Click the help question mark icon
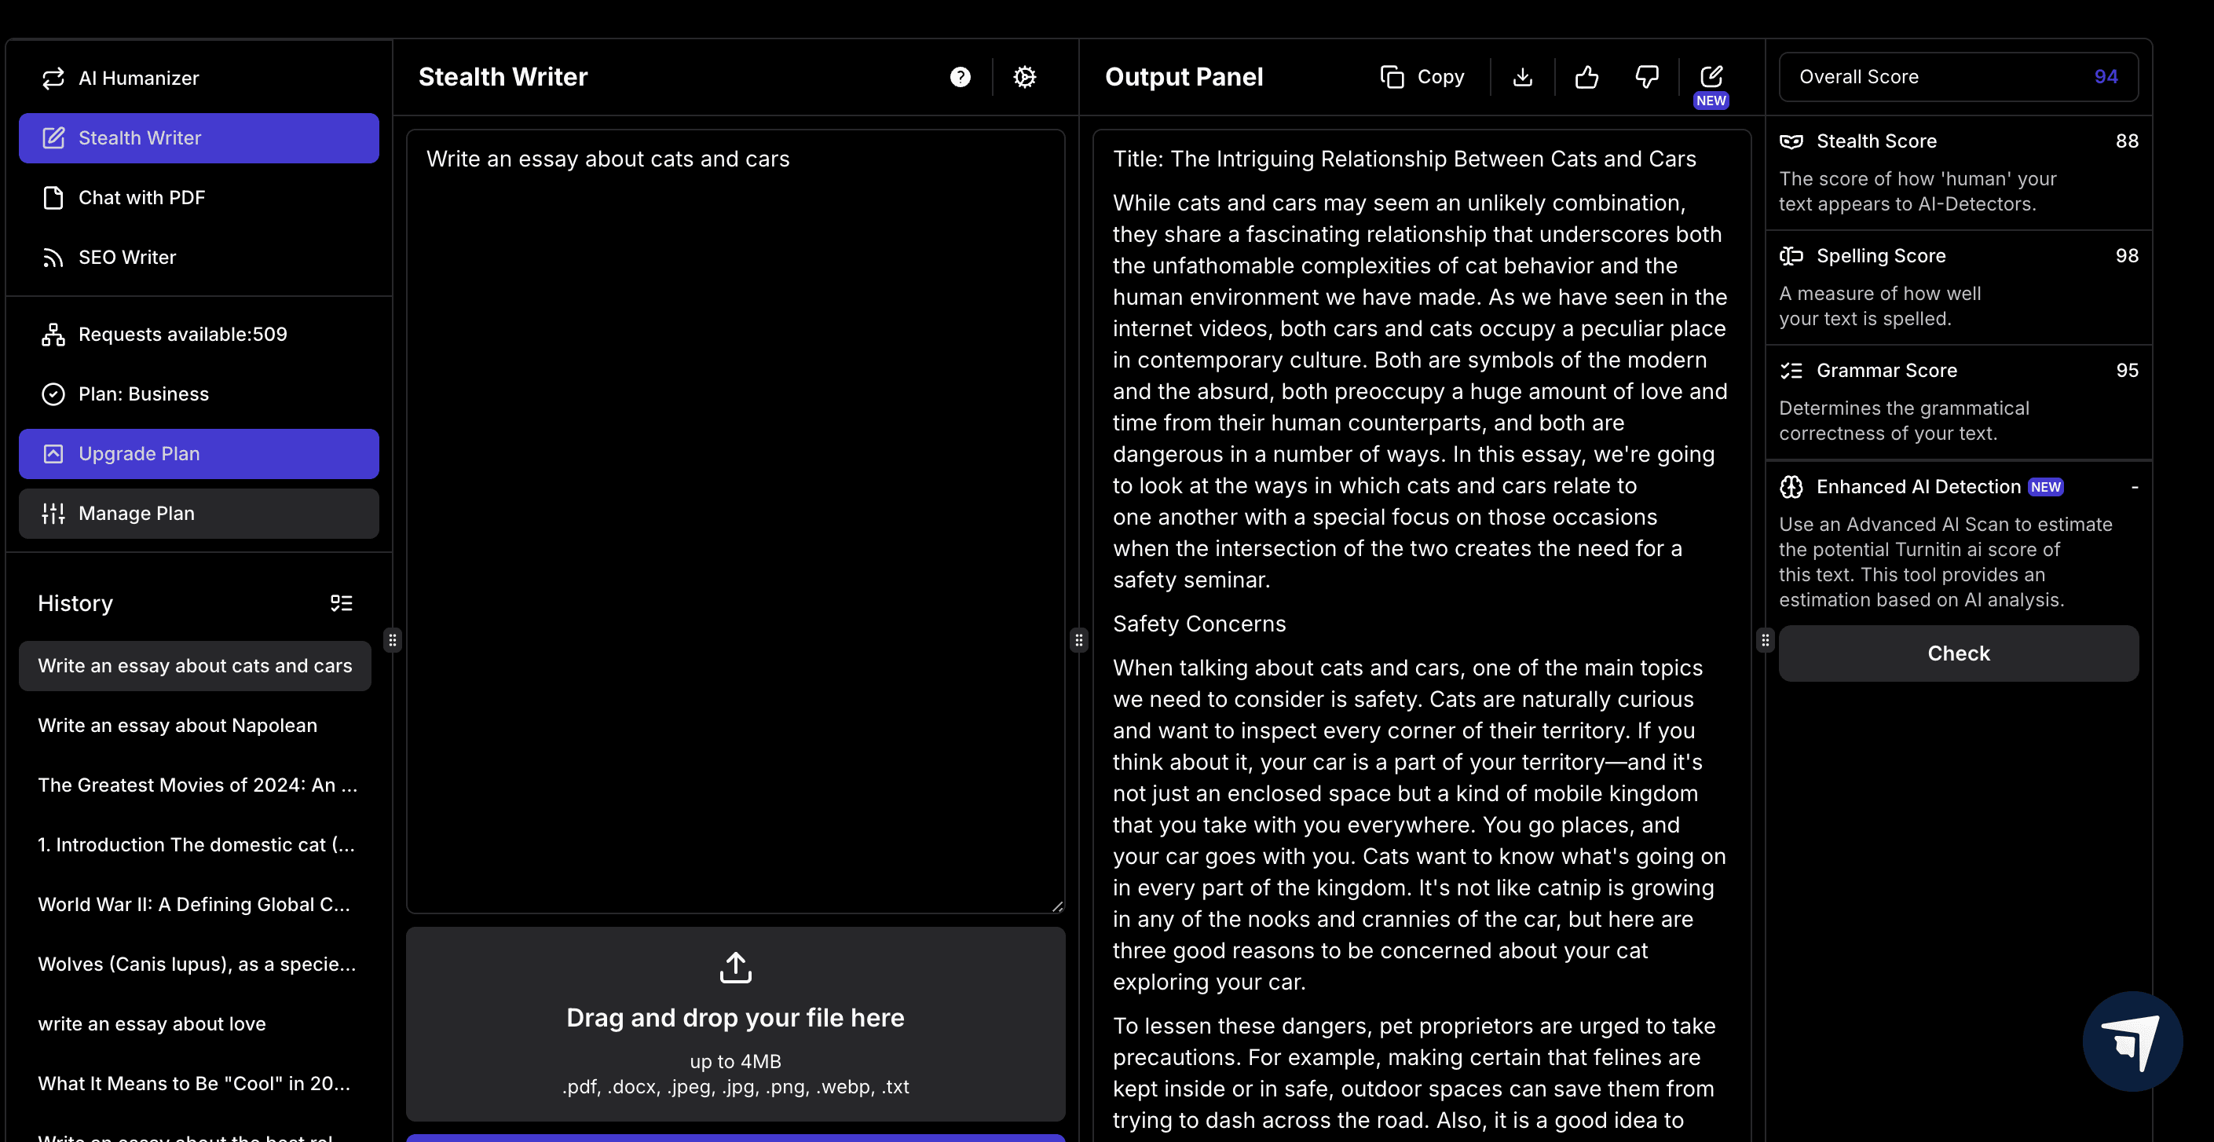The height and width of the screenshot is (1142, 2214). coord(960,77)
